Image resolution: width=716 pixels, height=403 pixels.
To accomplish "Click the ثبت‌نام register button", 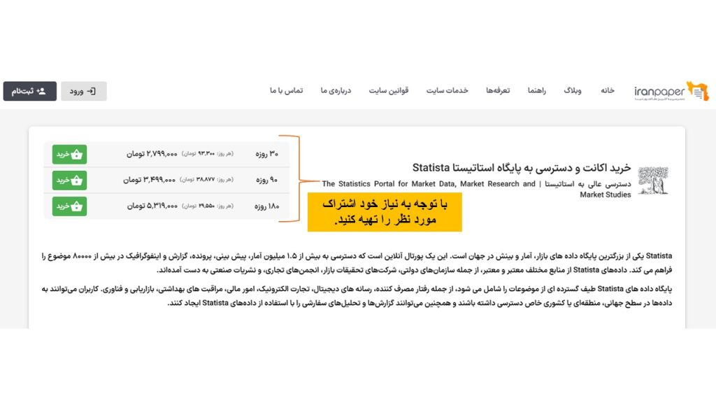I will (x=29, y=92).
